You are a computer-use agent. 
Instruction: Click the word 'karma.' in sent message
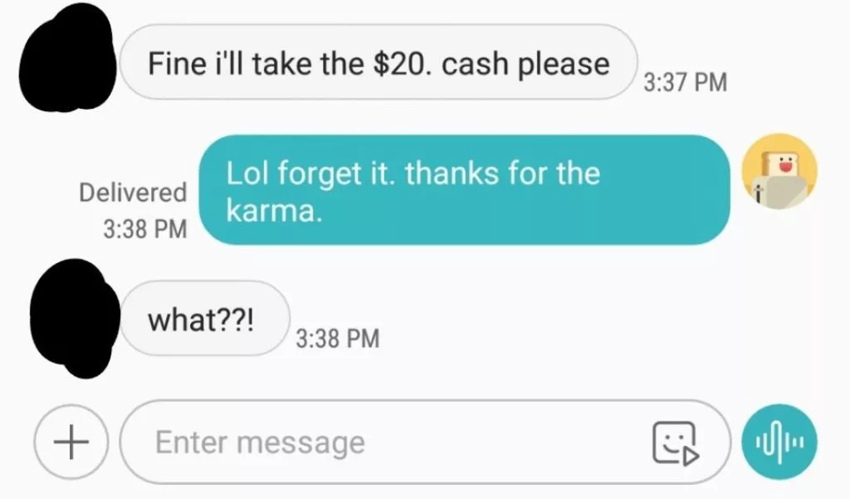point(274,210)
